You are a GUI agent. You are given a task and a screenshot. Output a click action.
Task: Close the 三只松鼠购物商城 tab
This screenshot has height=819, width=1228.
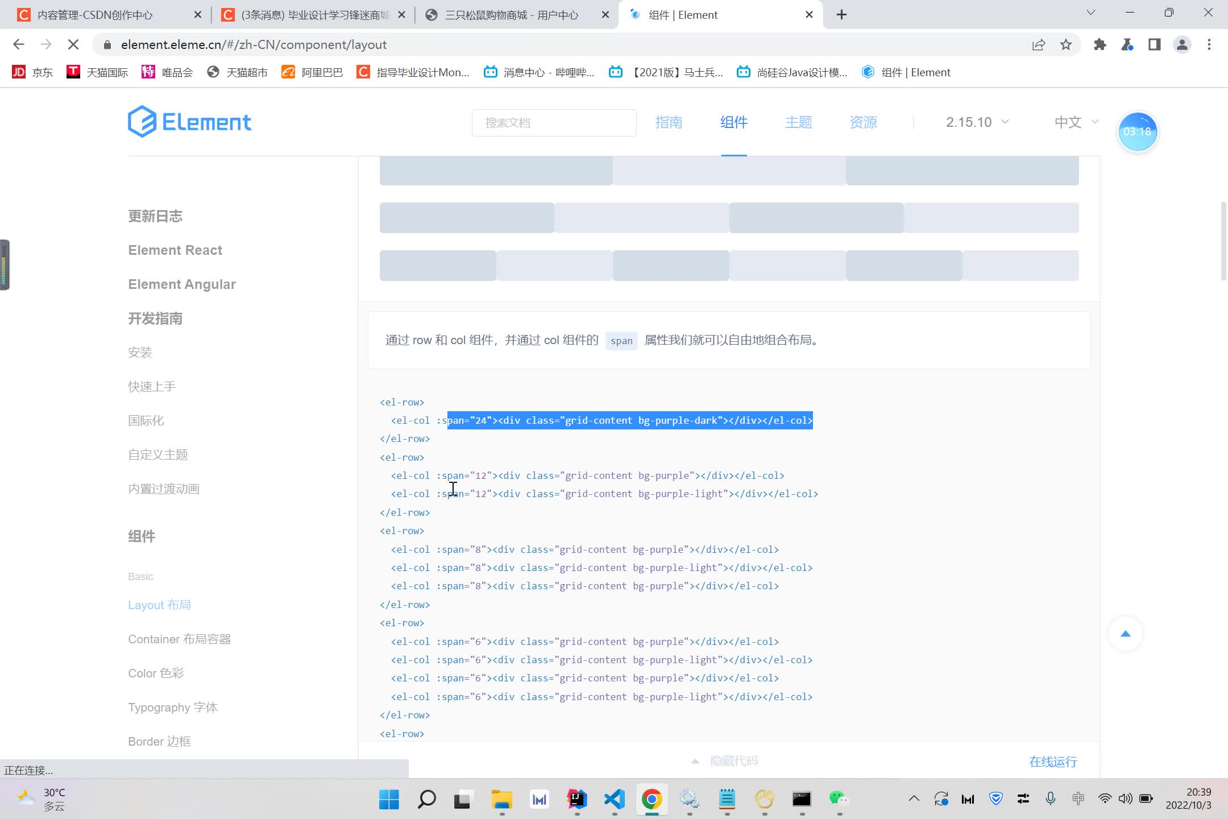[606, 15]
